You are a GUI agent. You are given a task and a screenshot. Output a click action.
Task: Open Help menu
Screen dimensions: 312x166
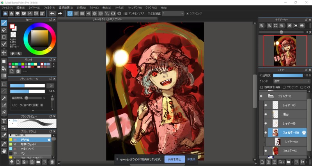click(163, 8)
